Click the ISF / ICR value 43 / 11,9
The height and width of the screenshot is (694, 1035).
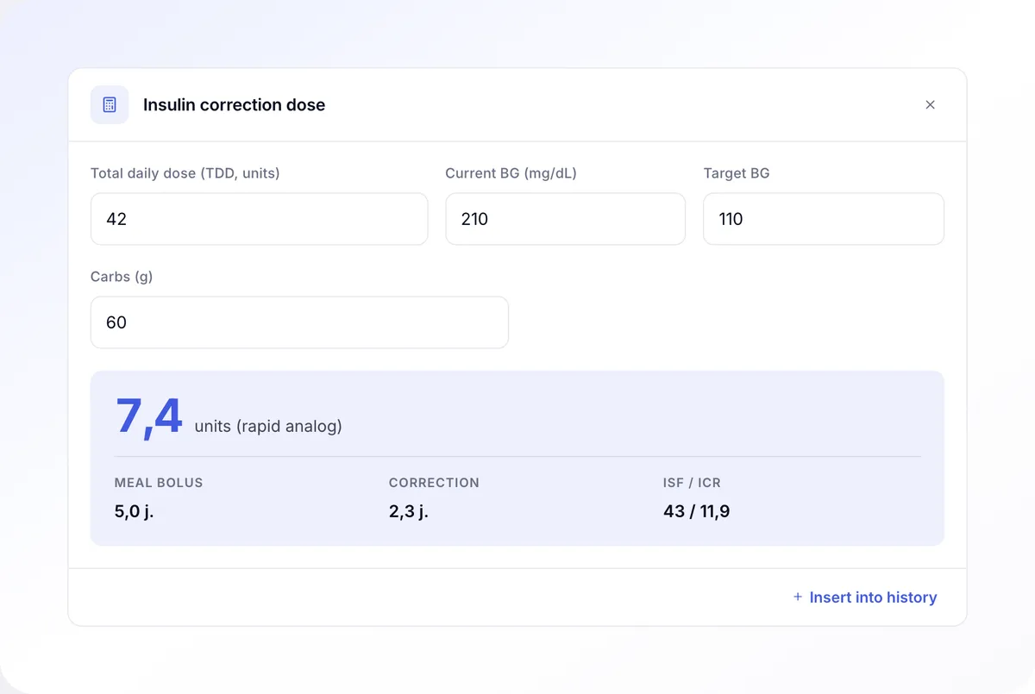tap(697, 511)
